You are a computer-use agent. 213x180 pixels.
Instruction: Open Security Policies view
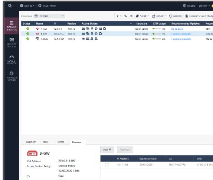pyautogui.click(x=12, y=43)
